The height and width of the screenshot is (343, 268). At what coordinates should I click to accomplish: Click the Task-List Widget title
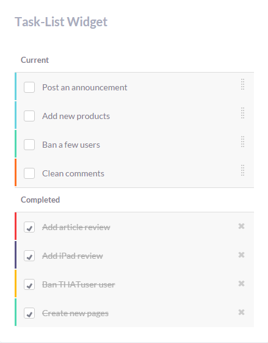coord(61,22)
